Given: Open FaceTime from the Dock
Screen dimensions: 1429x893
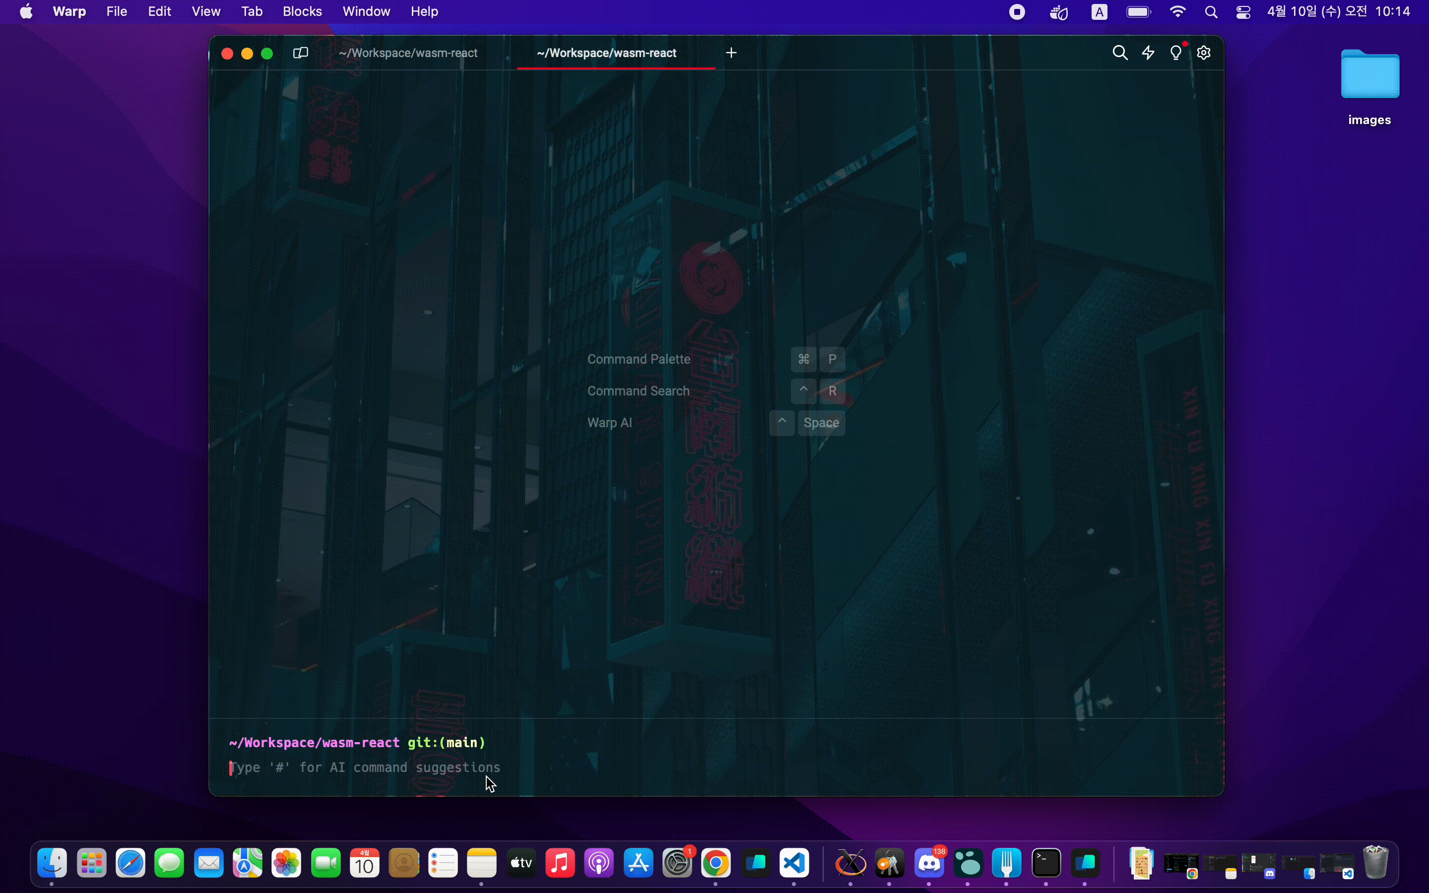Looking at the screenshot, I should point(326,863).
